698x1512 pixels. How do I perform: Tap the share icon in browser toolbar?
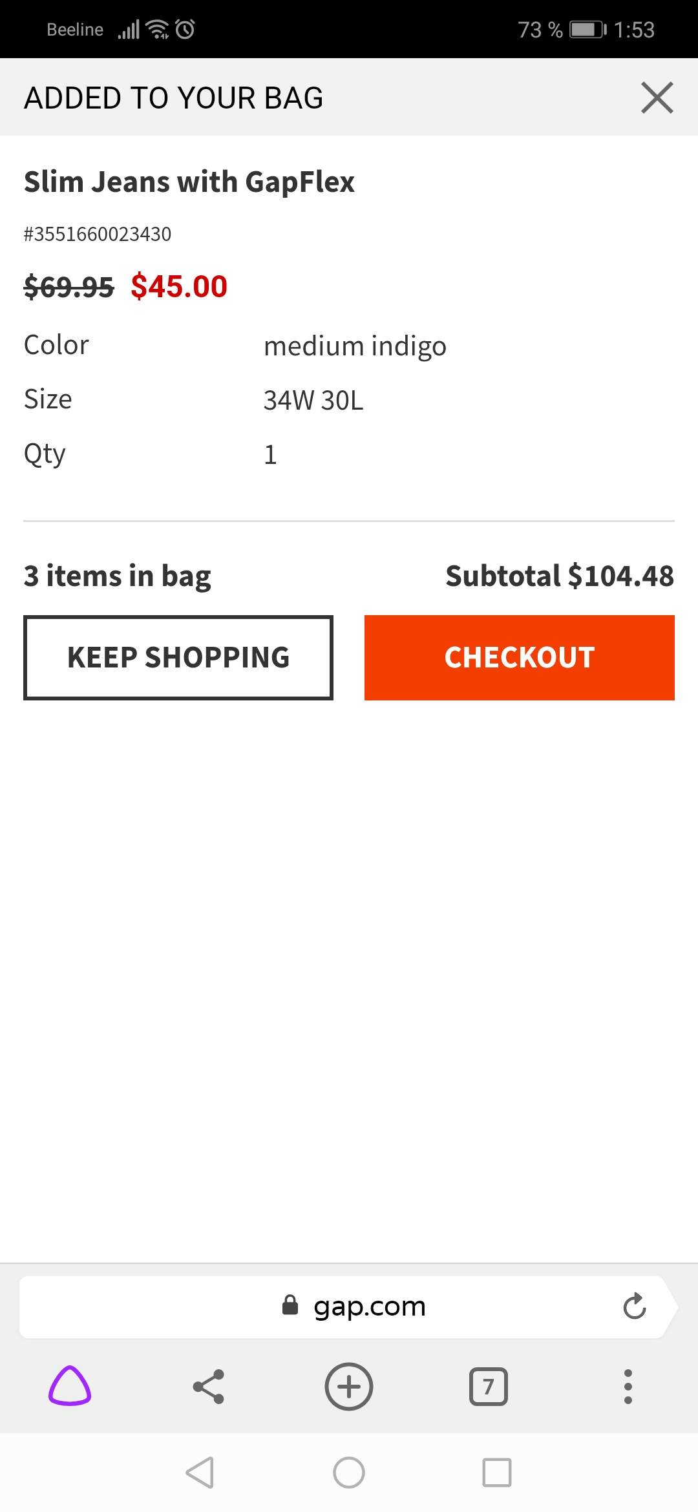coord(209,1387)
